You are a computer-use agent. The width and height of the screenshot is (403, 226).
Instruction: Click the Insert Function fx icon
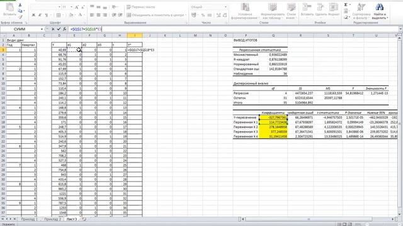click(x=64, y=30)
